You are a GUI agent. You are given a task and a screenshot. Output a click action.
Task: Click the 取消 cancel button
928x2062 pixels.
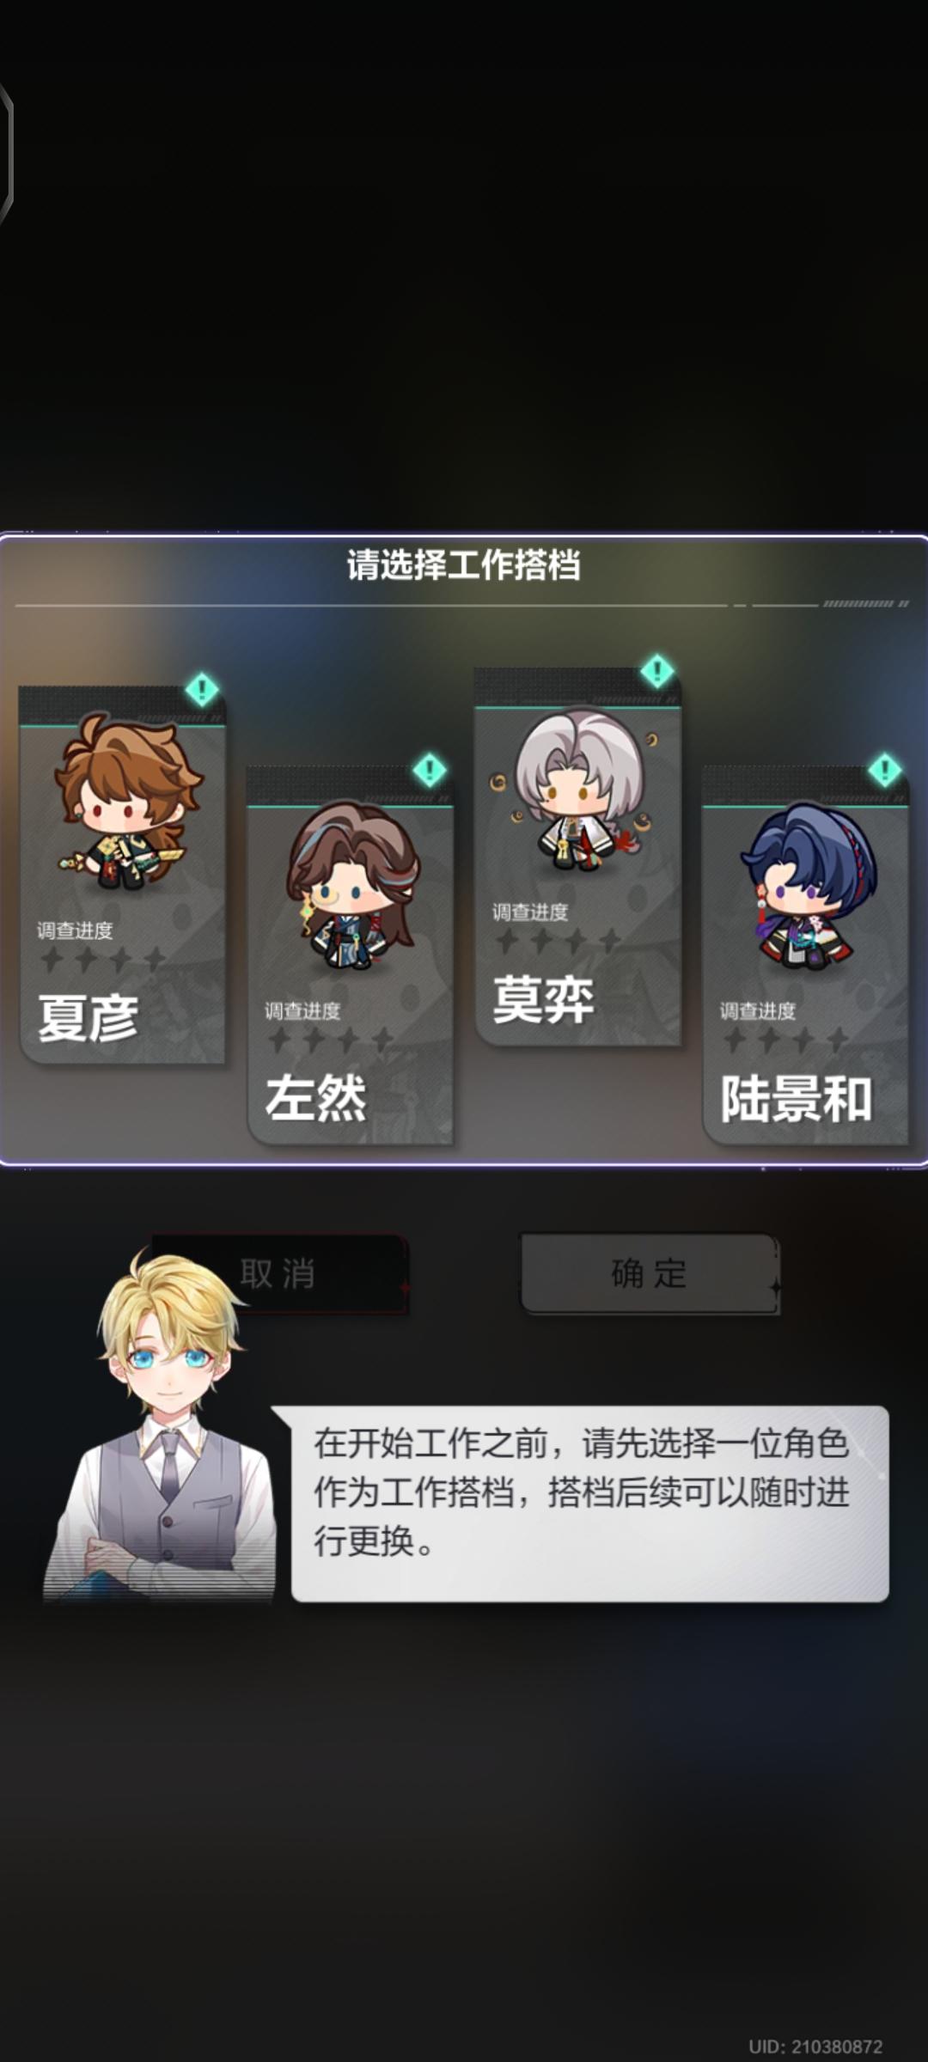(x=278, y=1273)
